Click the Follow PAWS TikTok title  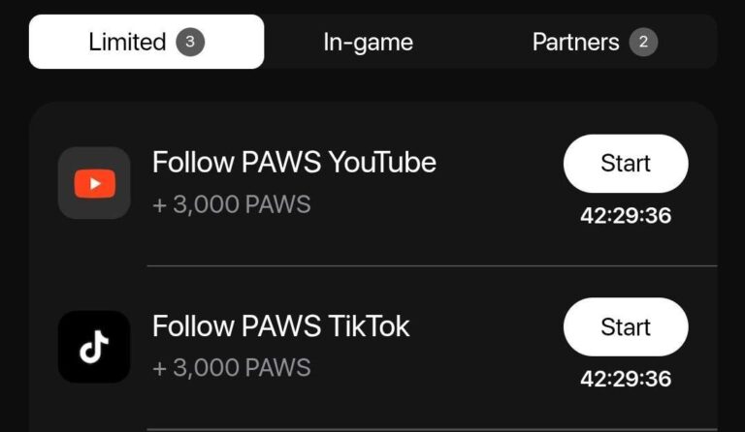pos(281,326)
